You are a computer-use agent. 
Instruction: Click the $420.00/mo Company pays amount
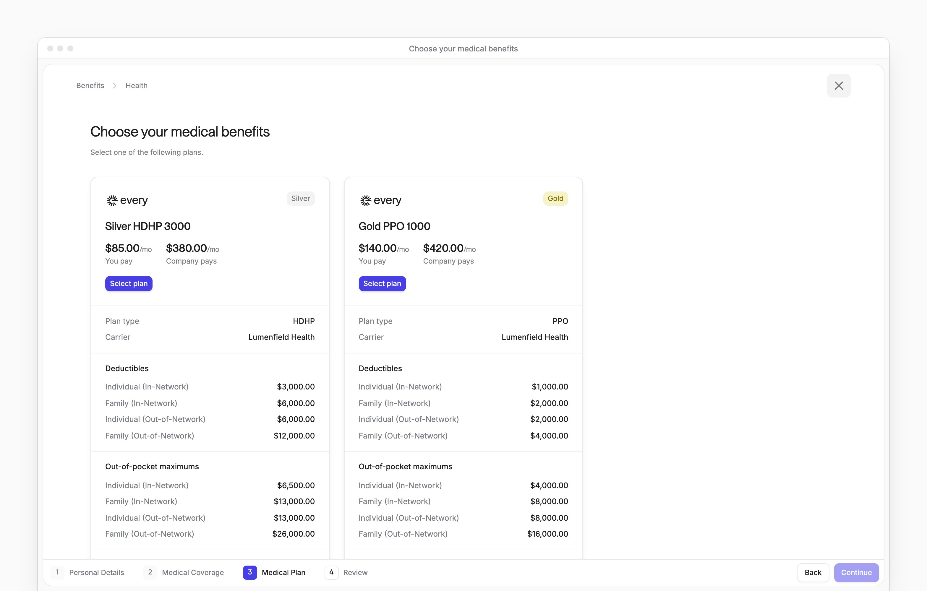click(x=449, y=248)
